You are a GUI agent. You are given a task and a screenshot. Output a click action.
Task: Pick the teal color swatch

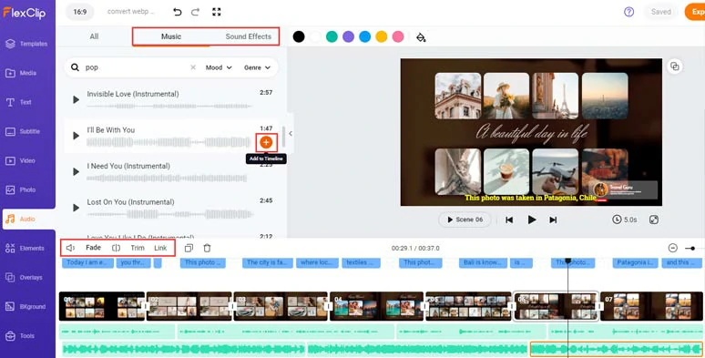pos(332,36)
